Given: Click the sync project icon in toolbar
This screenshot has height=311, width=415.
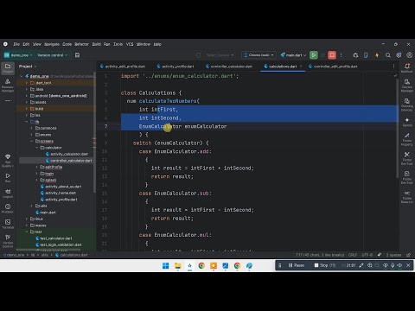Looking at the screenshot, I should tap(355, 55).
